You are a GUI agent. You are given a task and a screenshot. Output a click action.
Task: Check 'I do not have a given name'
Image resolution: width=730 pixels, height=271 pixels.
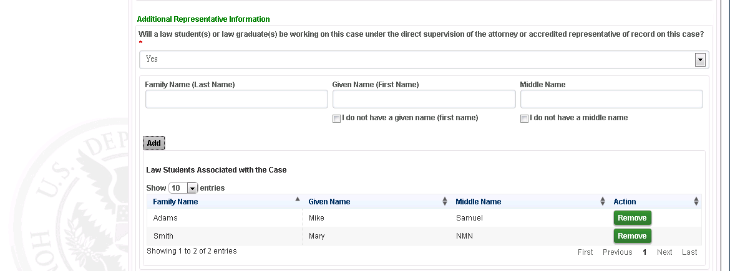[337, 118]
